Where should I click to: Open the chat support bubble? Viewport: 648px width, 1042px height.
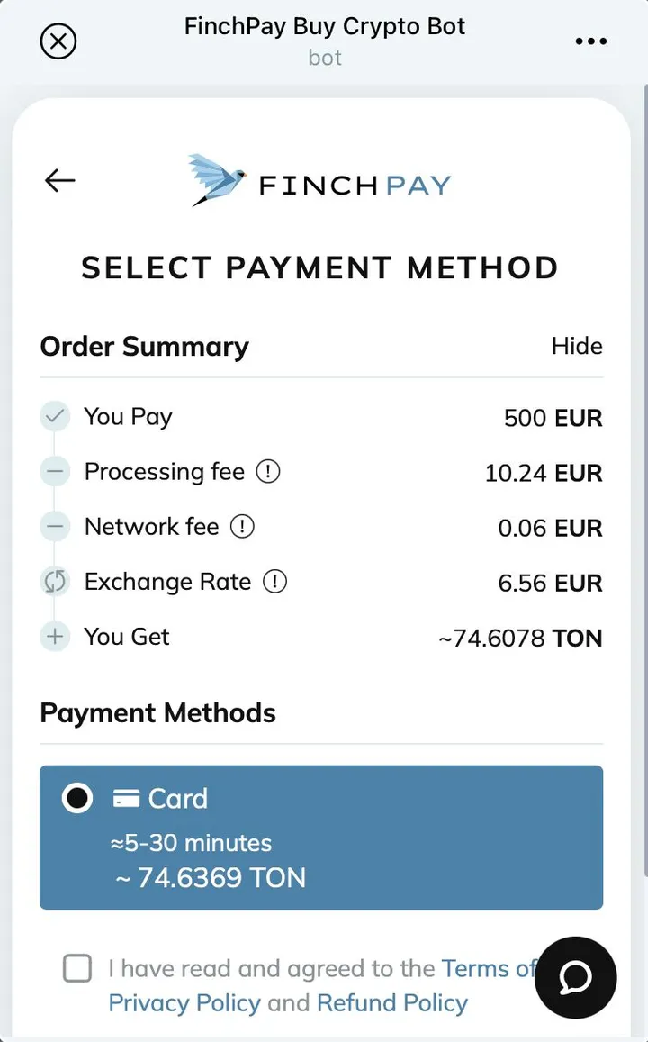pyautogui.click(x=575, y=978)
